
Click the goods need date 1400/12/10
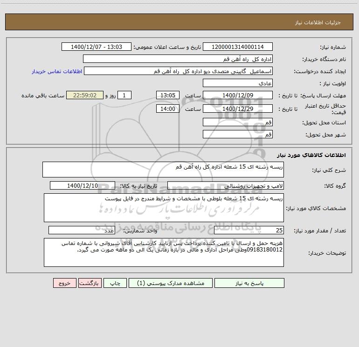click(x=83, y=185)
